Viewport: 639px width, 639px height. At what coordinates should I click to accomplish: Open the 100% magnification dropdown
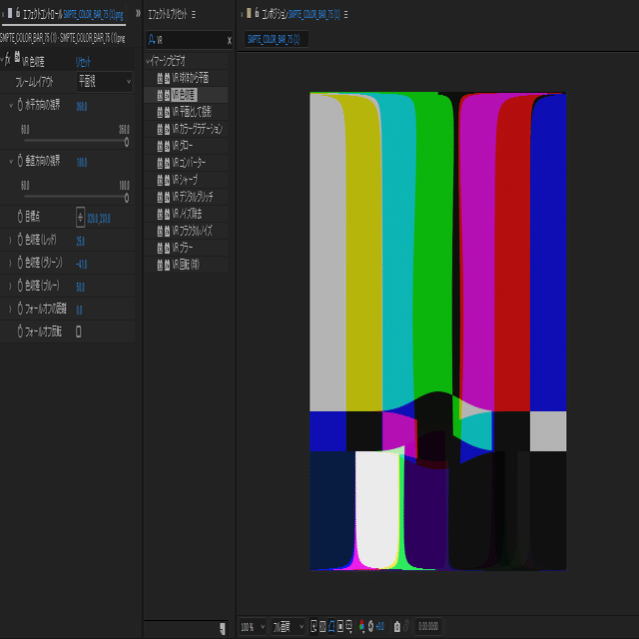(253, 627)
